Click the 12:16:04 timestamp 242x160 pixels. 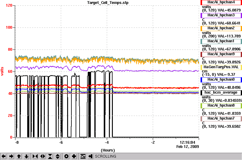coord(188,142)
